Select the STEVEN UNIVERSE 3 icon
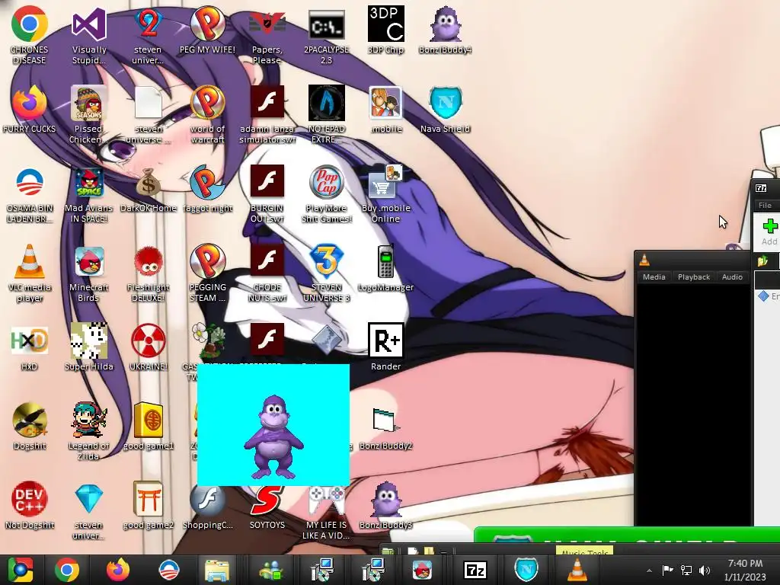780x585 pixels. pos(326,262)
